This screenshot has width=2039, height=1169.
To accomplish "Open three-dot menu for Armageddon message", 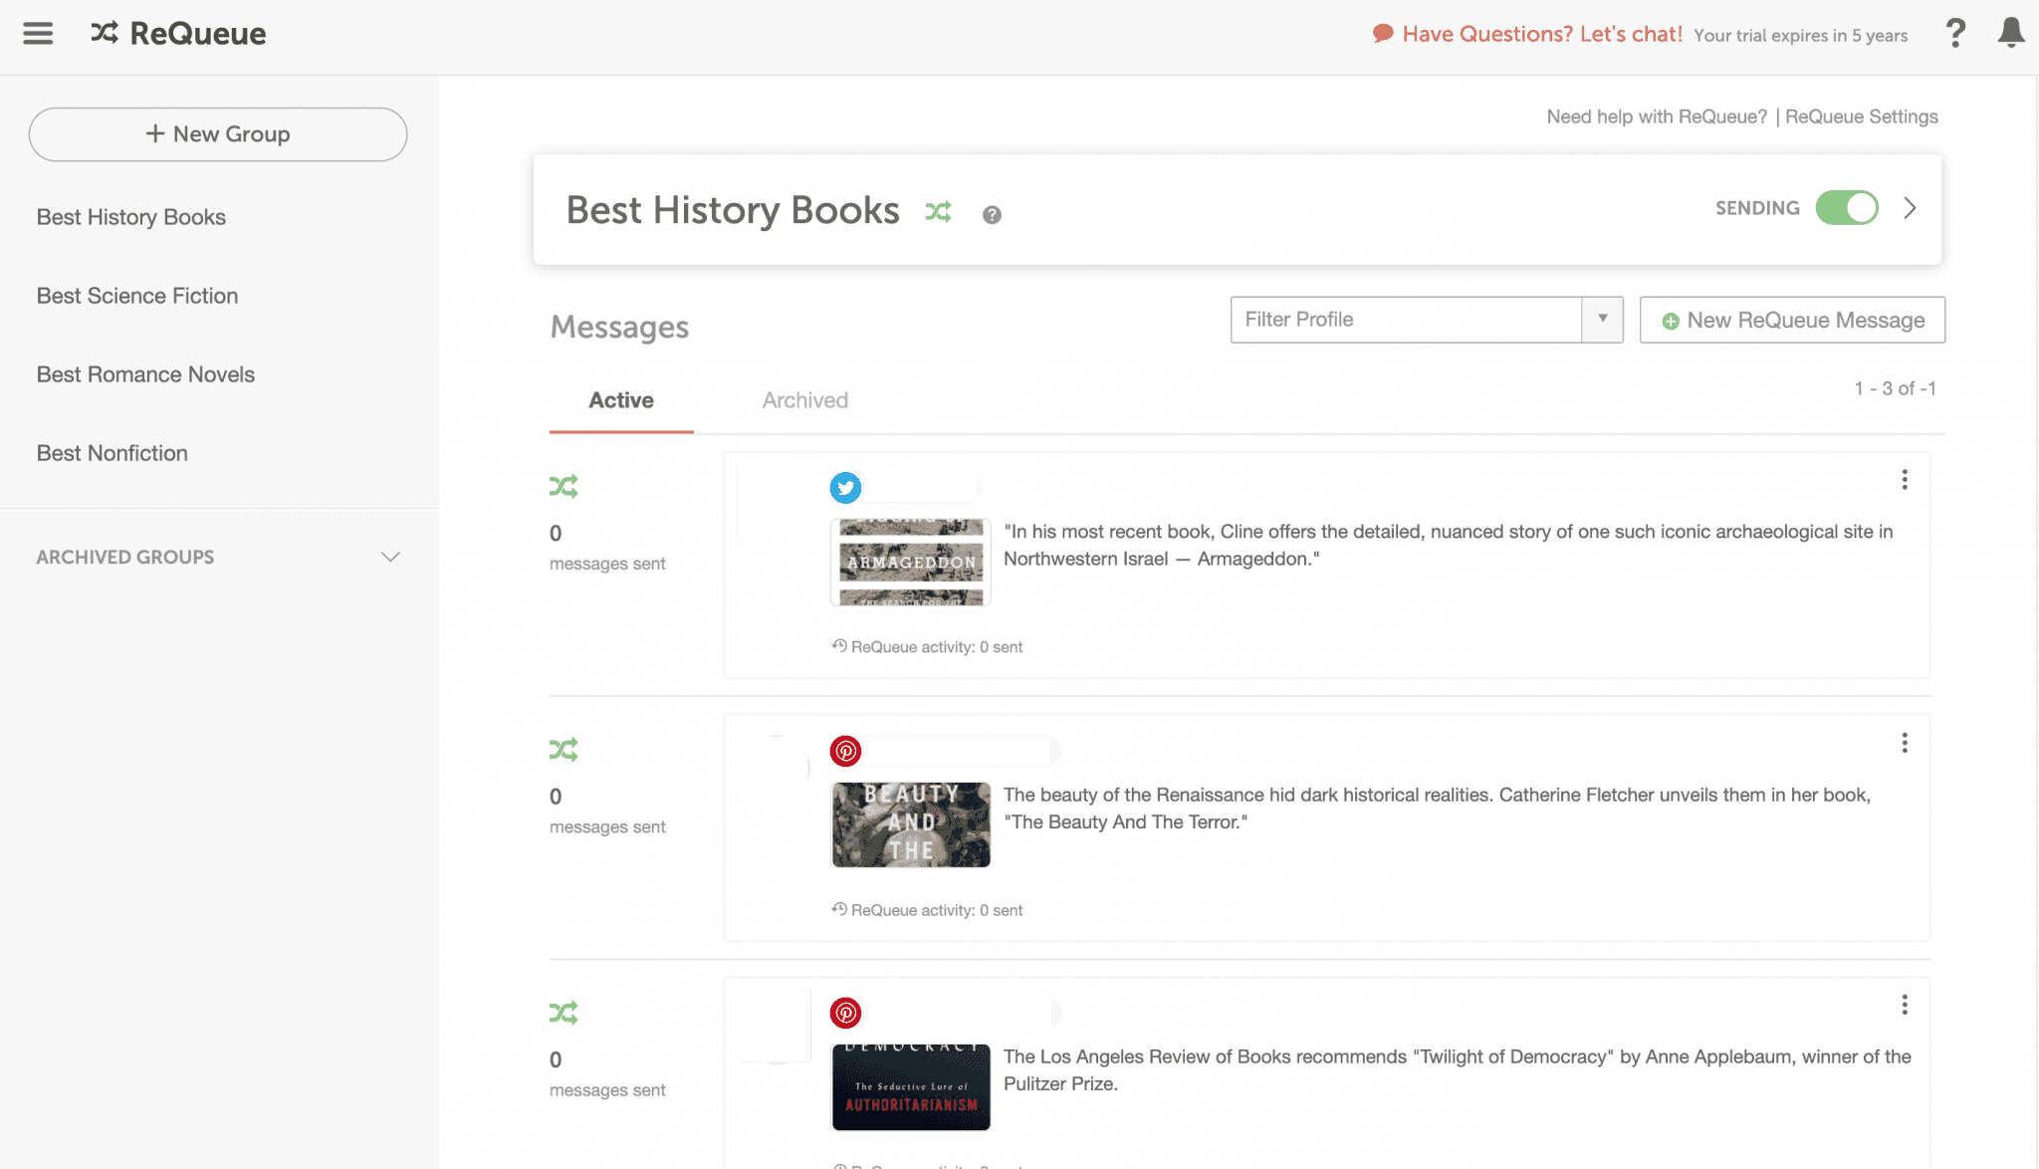I will [1904, 480].
